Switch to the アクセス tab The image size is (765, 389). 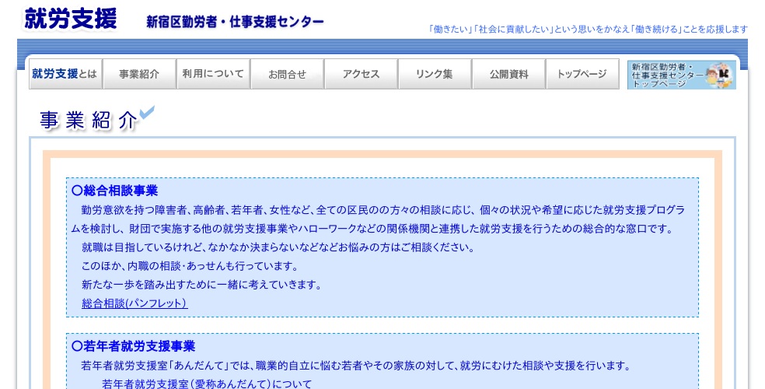(x=361, y=74)
